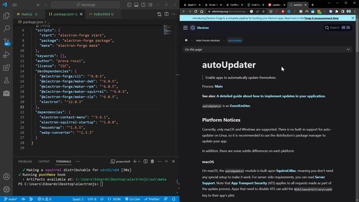Open a new browser tab
This screenshot has height=202, width=359.
pos(312,5)
